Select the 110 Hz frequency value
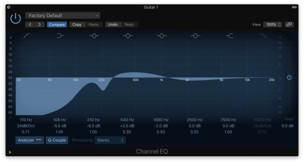This screenshot has height=163, width=304. point(26,120)
